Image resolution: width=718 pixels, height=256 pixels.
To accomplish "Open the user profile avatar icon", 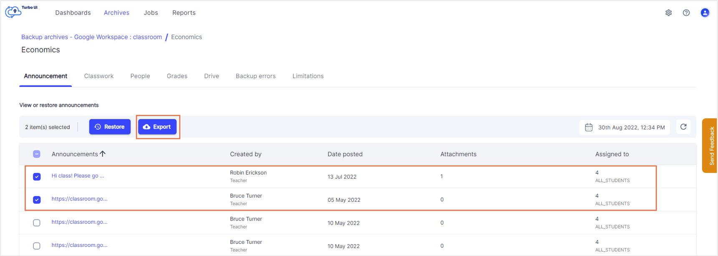I will pos(705,13).
